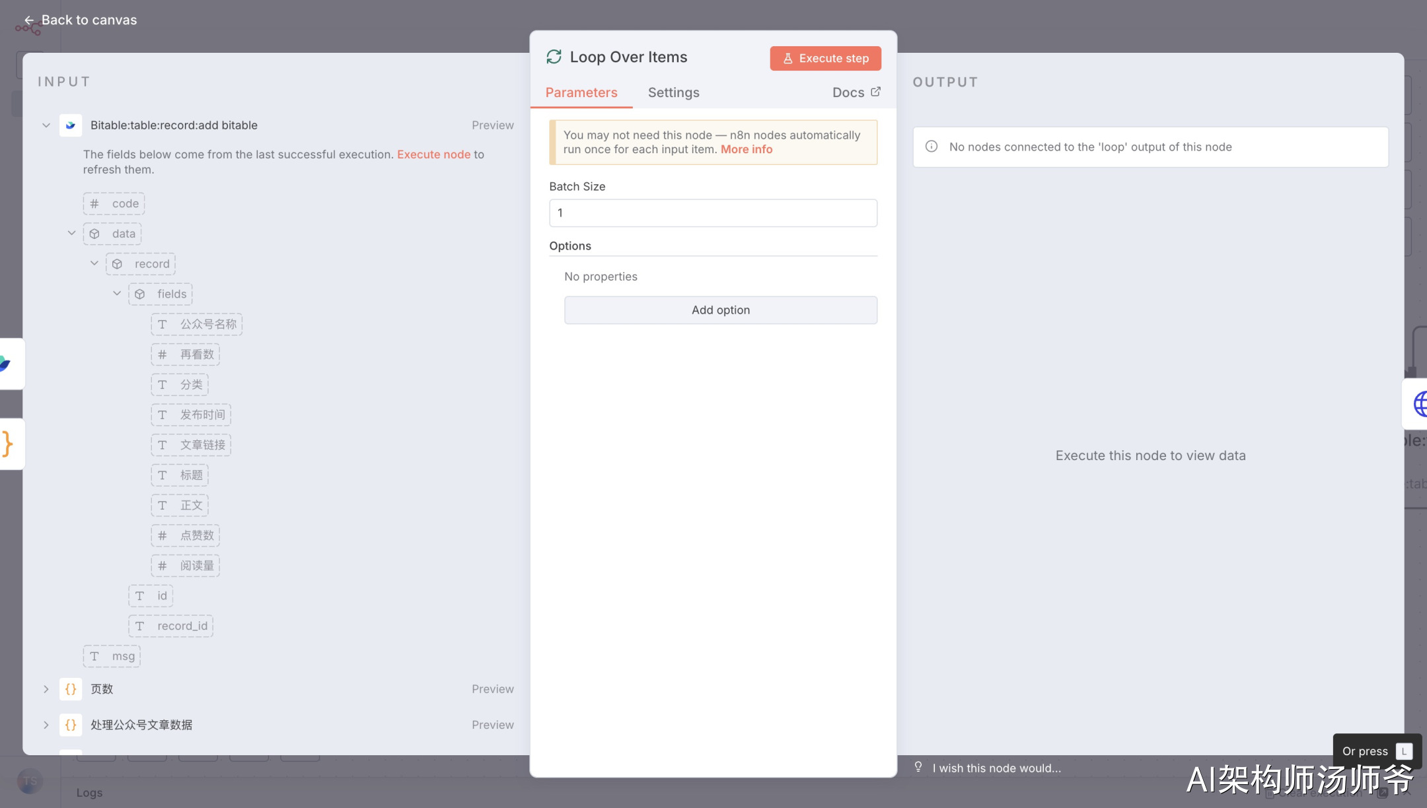Select the Parameters tab
The height and width of the screenshot is (808, 1427).
click(581, 92)
